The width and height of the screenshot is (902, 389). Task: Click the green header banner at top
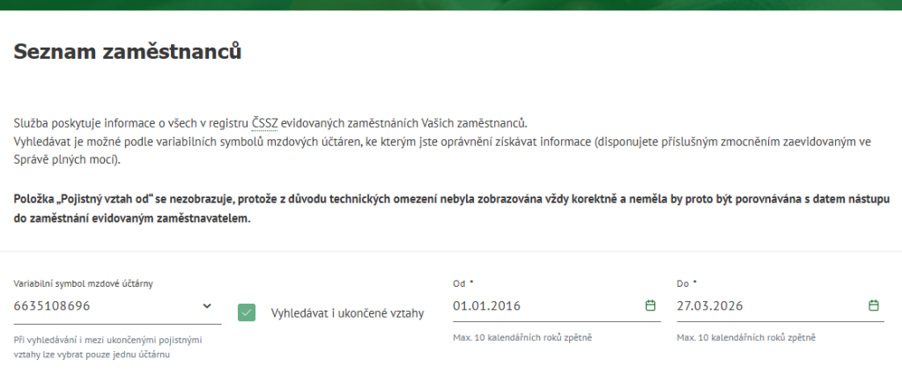(451, 4)
